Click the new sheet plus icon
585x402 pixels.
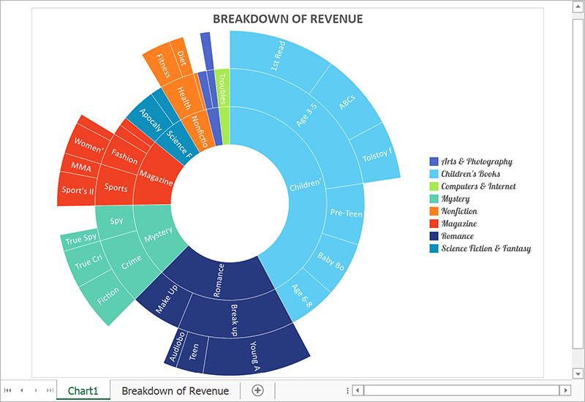(x=257, y=390)
